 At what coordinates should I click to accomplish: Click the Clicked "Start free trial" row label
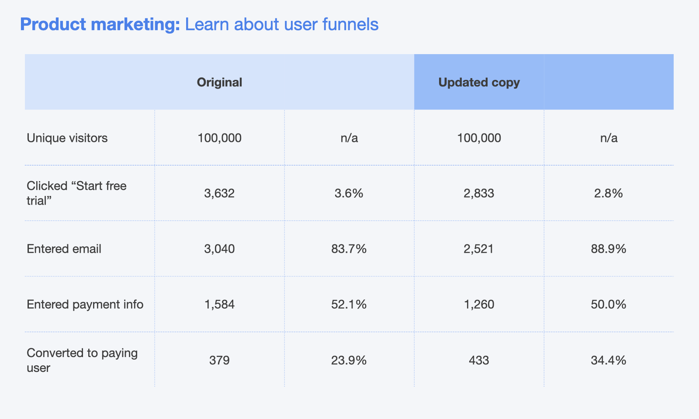click(76, 193)
